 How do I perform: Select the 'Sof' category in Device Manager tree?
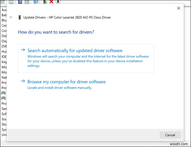[4, 114]
